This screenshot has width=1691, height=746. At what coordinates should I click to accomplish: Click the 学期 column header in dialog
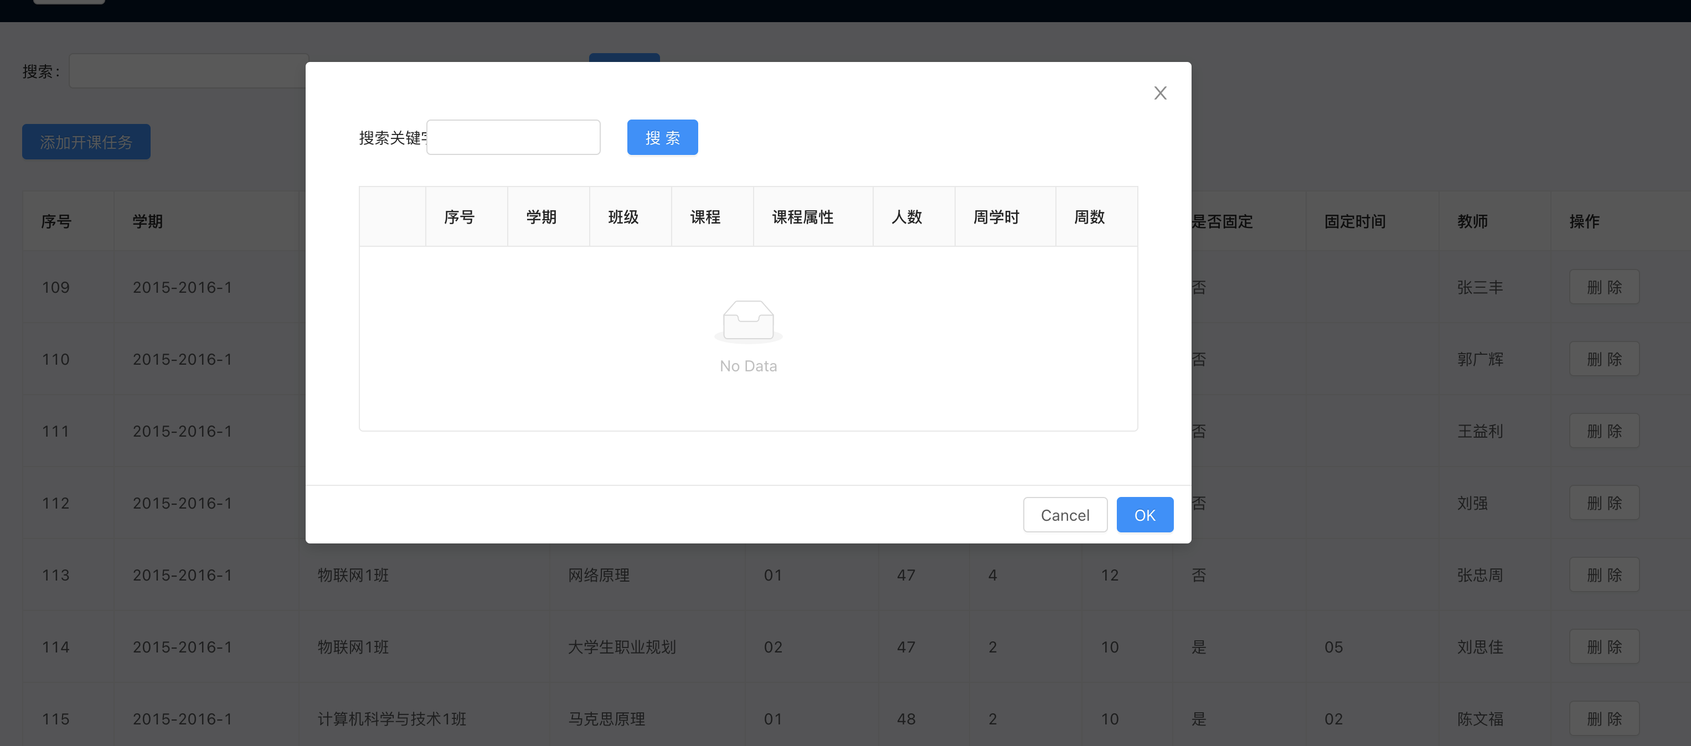(541, 217)
